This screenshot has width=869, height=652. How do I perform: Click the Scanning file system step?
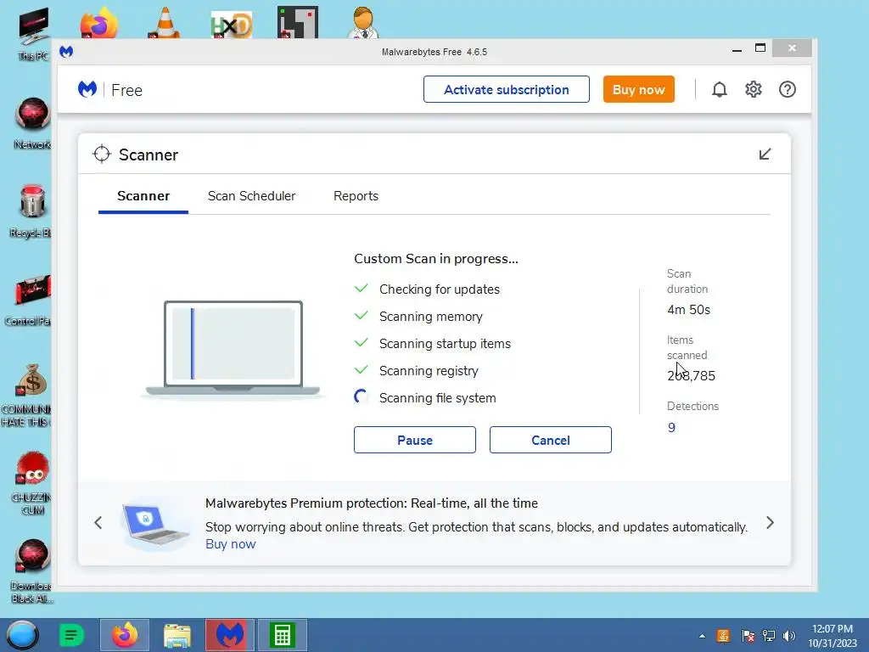[437, 398]
